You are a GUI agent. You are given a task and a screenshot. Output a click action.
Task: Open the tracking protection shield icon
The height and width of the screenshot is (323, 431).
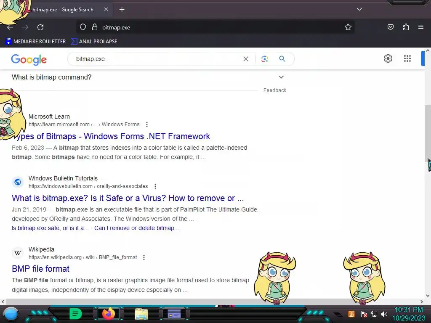pos(83,27)
